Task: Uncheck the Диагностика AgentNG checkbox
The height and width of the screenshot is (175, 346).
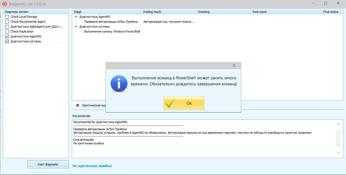Action: (x=7, y=36)
